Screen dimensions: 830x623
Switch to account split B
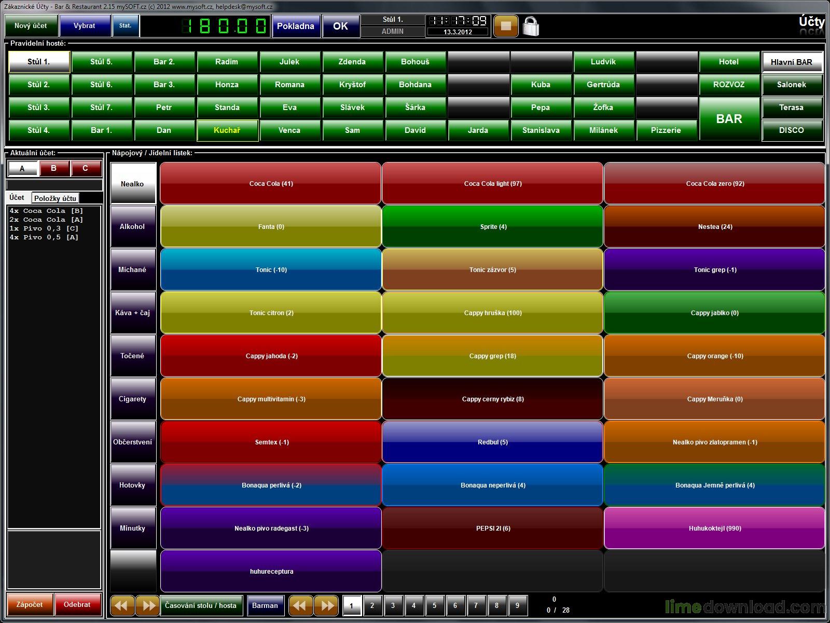[53, 168]
